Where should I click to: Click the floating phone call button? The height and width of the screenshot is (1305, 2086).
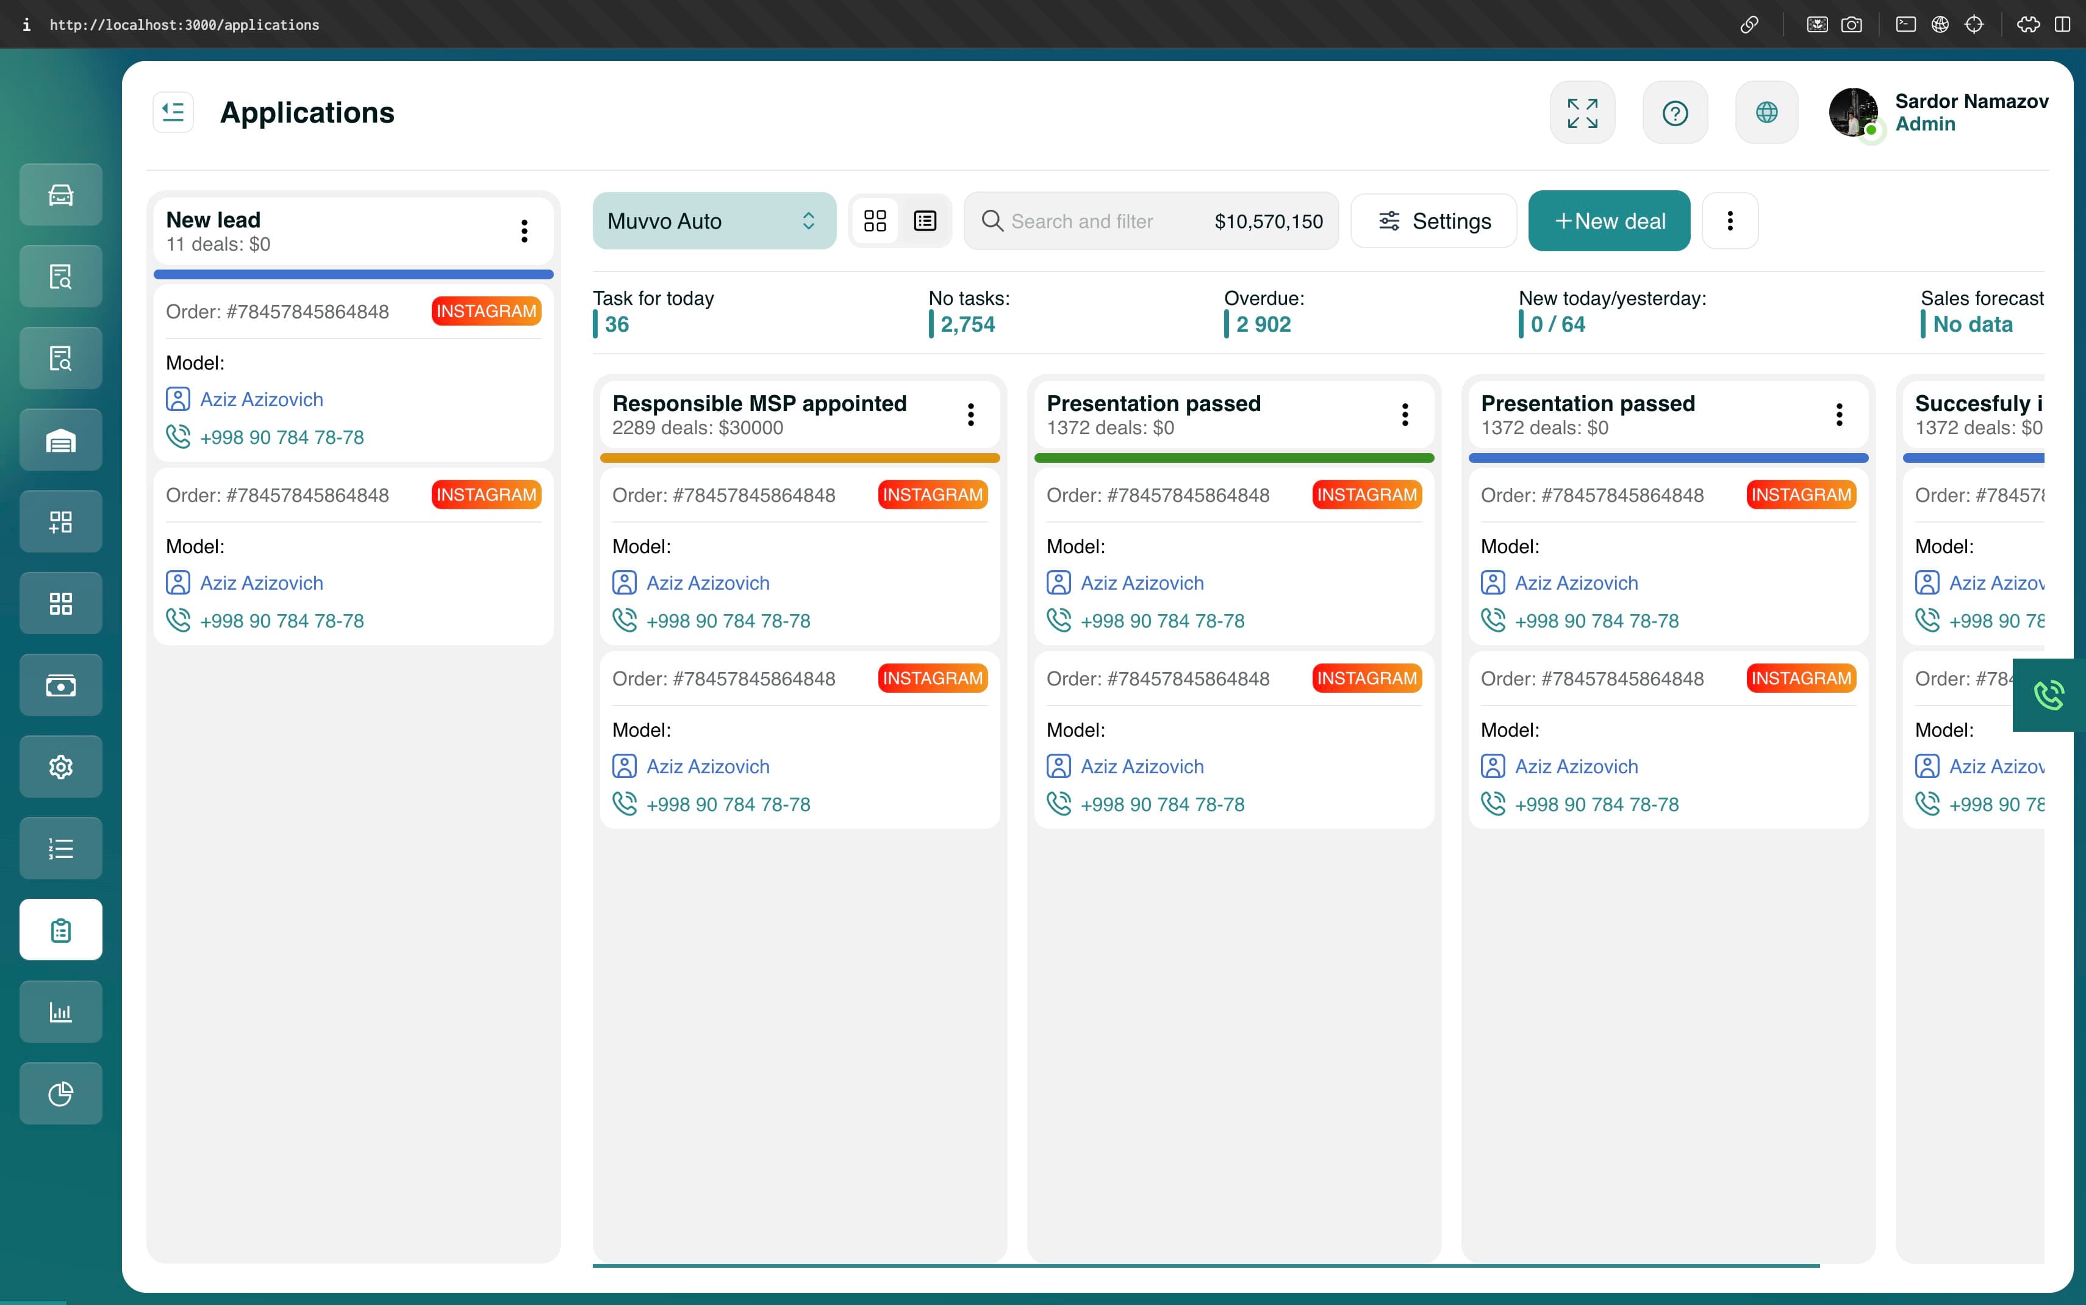(2048, 695)
